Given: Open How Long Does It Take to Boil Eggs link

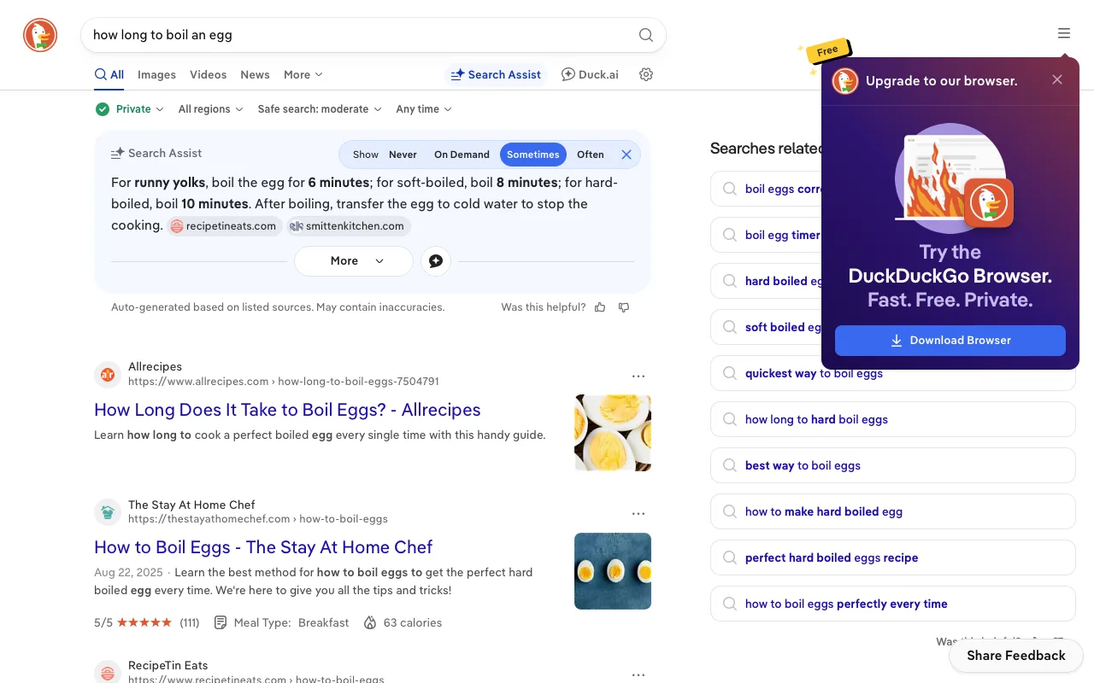Looking at the screenshot, I should click(287, 410).
